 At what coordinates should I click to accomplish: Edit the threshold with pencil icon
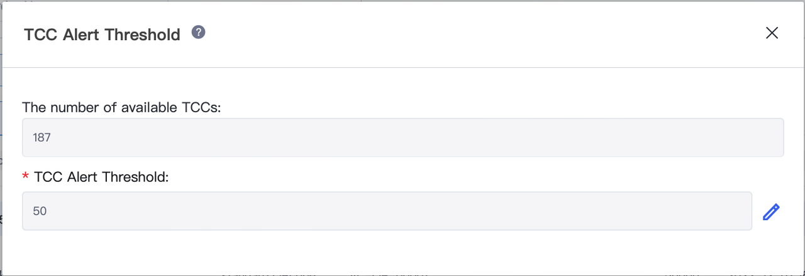(771, 212)
